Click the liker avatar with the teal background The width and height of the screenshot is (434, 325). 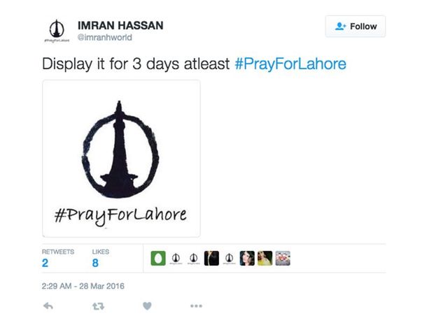click(x=247, y=258)
